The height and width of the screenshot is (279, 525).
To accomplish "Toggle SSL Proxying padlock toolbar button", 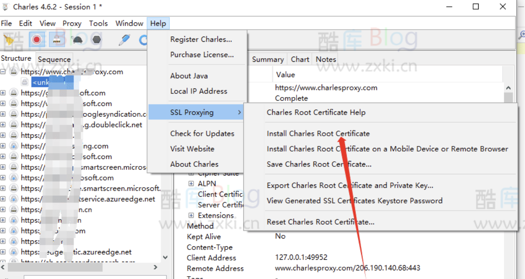I will 57,39.
